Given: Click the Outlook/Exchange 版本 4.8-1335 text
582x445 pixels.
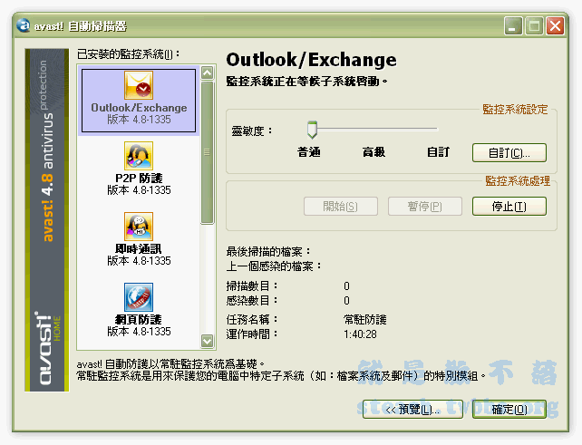Looking at the screenshot, I should pos(139,120).
